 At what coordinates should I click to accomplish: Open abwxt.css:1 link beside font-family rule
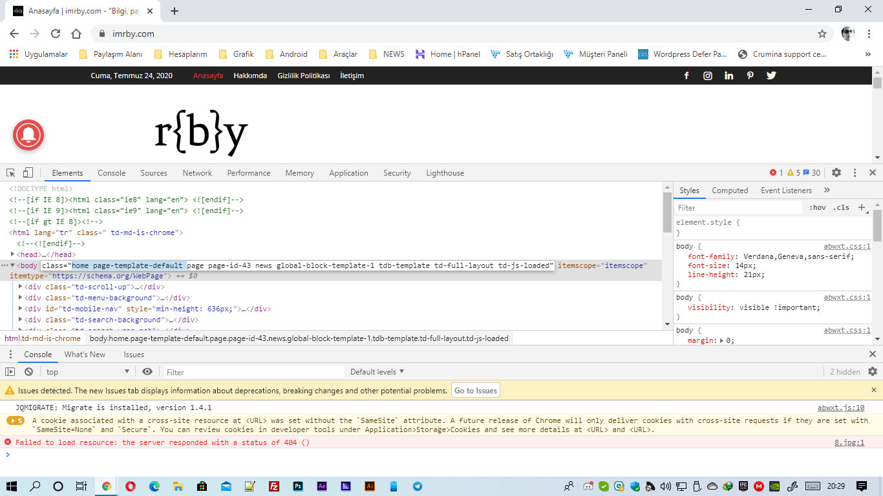pyautogui.click(x=847, y=246)
